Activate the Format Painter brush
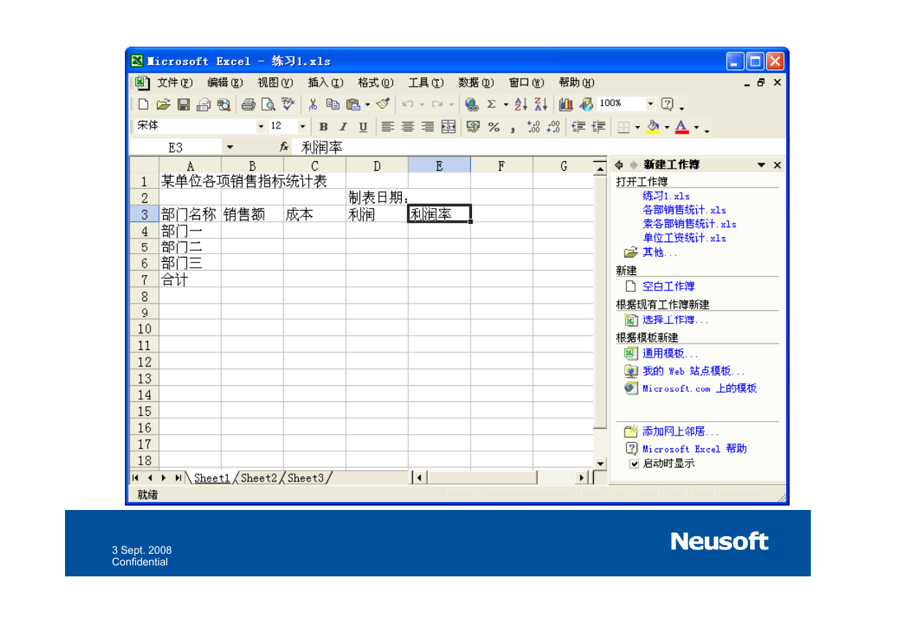897x634 pixels. tap(383, 104)
